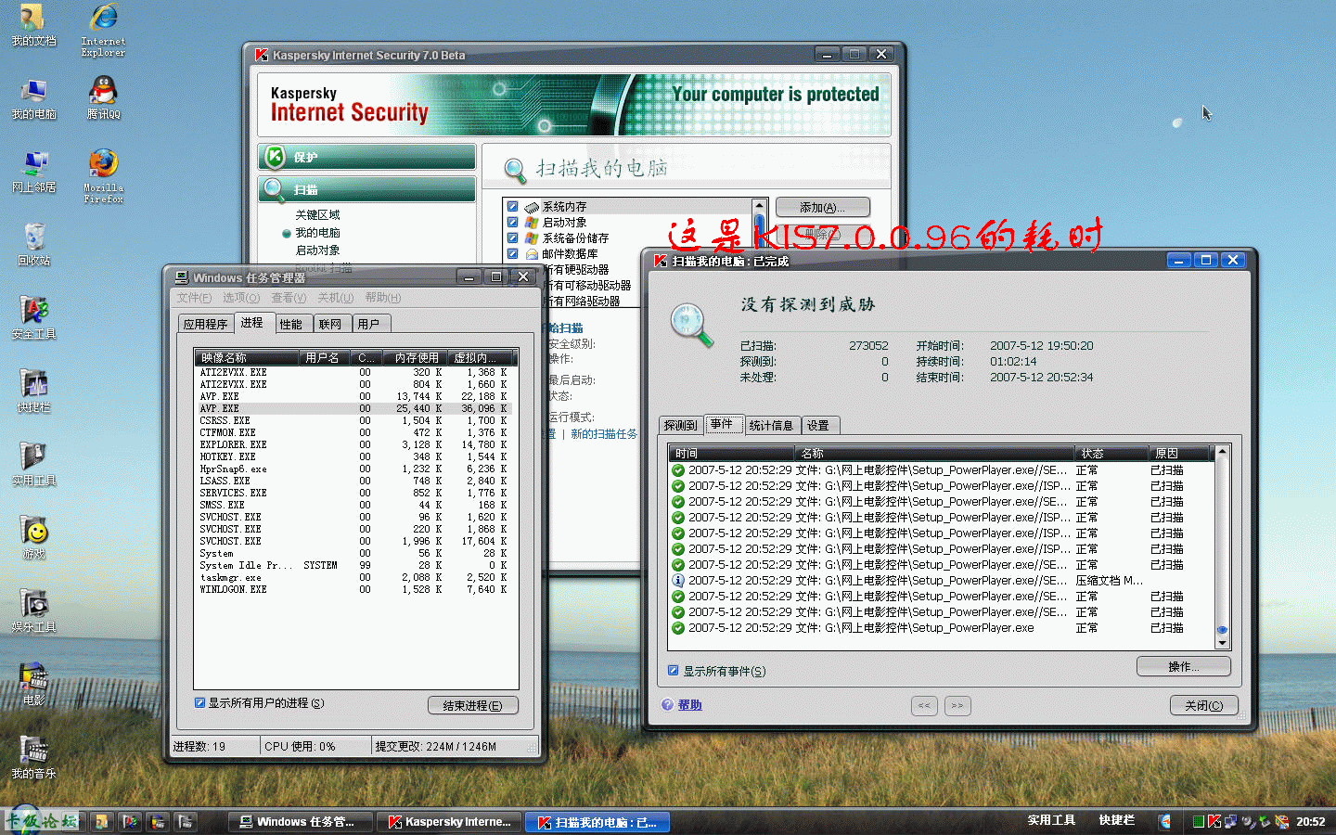Toggle the 显示所有事件 checkbox
1336x835 pixels.
(673, 671)
